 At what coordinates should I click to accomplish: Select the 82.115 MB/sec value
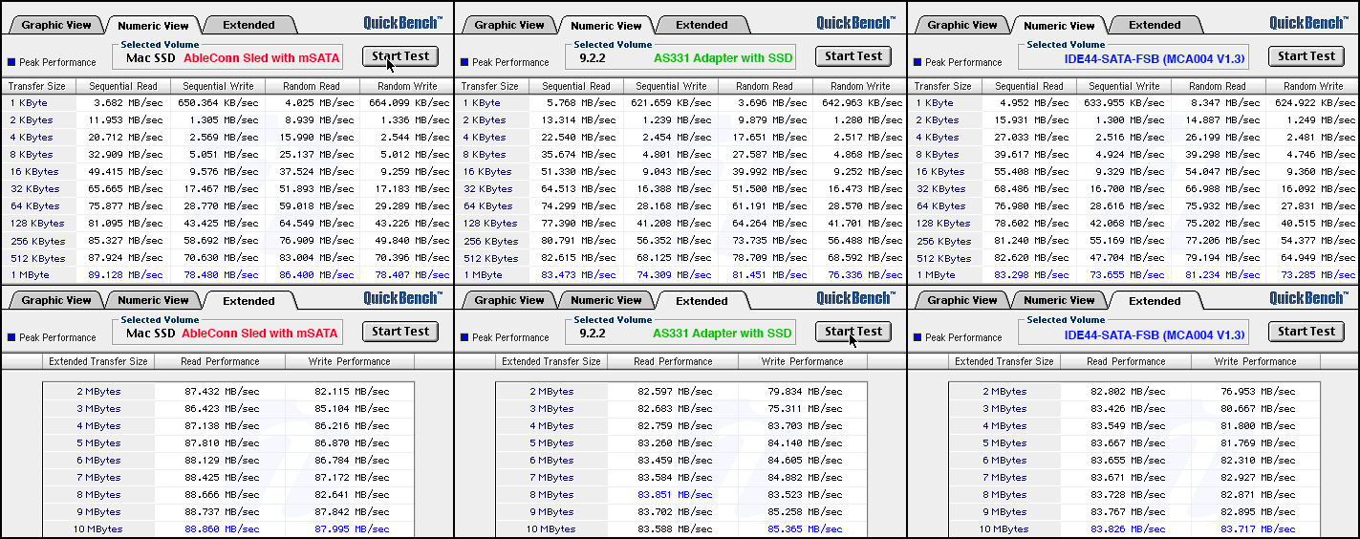pyautogui.click(x=350, y=392)
